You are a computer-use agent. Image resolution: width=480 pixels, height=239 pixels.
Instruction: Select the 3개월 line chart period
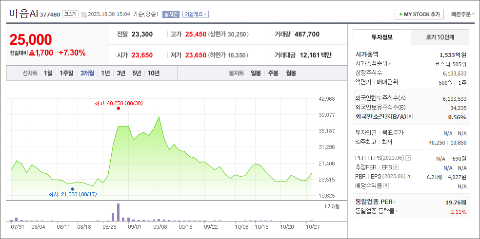click(x=87, y=74)
